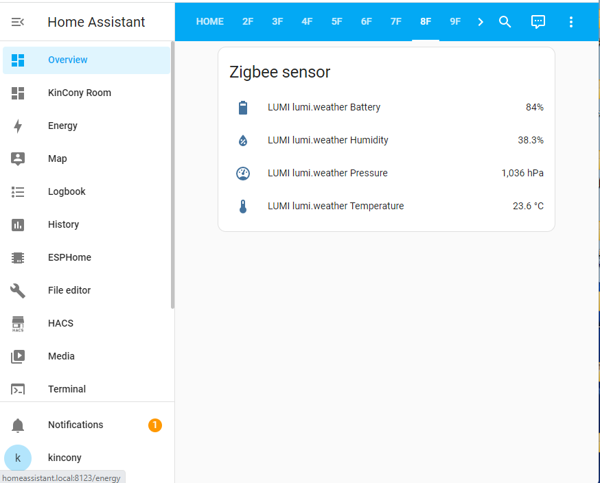The image size is (600, 483).
Task: Open History chart icon in sidebar
Action: coord(18,224)
